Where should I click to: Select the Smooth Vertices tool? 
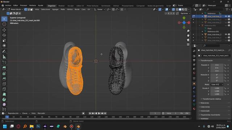click(x=4, y=104)
